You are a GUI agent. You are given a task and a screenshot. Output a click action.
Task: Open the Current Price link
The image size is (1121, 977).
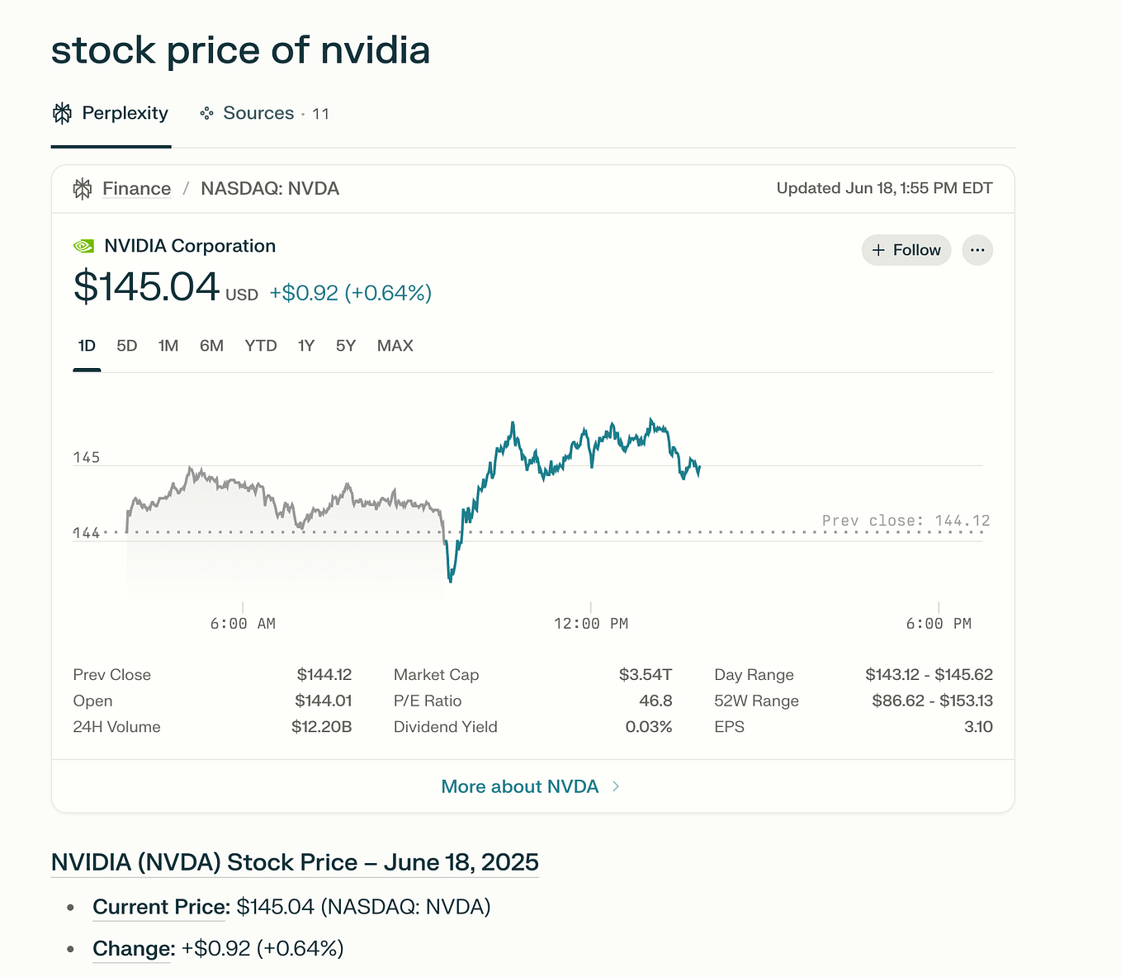click(159, 906)
